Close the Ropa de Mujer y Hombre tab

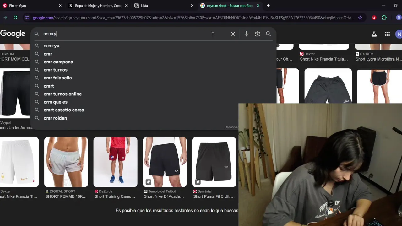(126, 6)
